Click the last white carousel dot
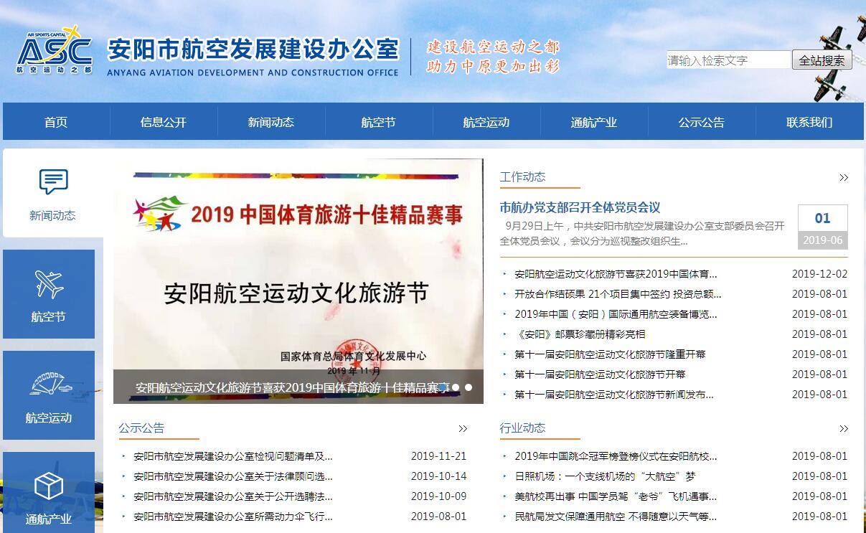This screenshot has height=533, width=866. point(469,387)
